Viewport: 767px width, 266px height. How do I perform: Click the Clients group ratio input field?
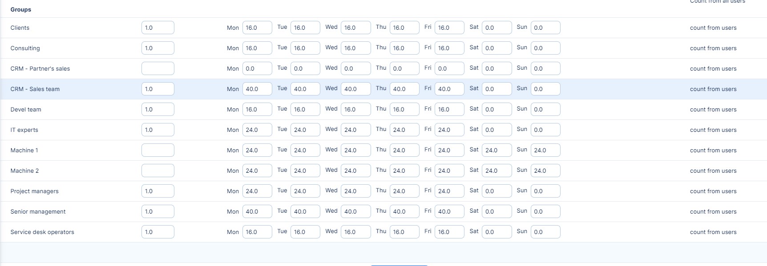coord(157,28)
